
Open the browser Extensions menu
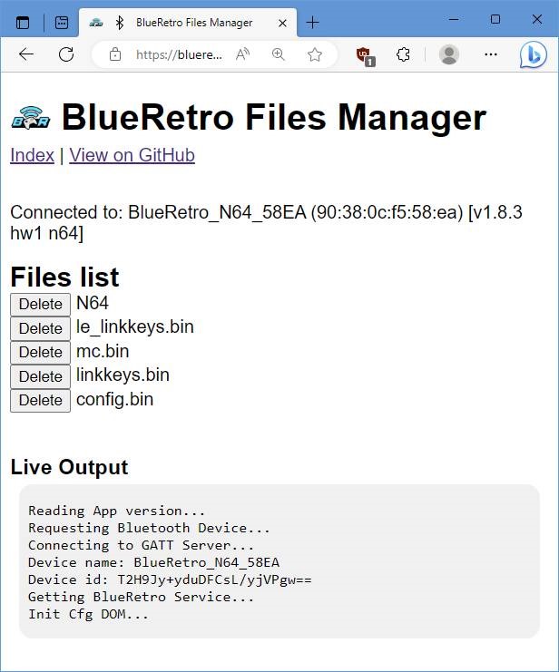(403, 54)
